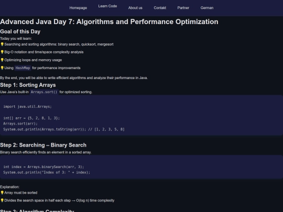Screen dimensions: 283x212
Task: Open the Partner page
Action: pos(183,8)
